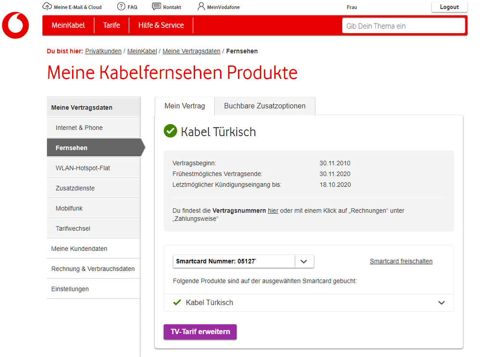The width and height of the screenshot is (480, 357).
Task: Open the cloud icon for E-Mail & Cloud
Action: coord(47,6)
